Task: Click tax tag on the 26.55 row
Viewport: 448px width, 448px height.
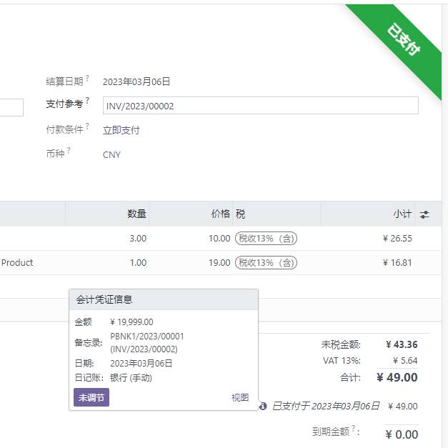Action: 266,238
